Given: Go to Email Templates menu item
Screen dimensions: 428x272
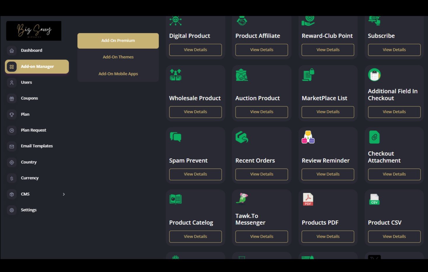Looking at the screenshot, I should click(37, 146).
